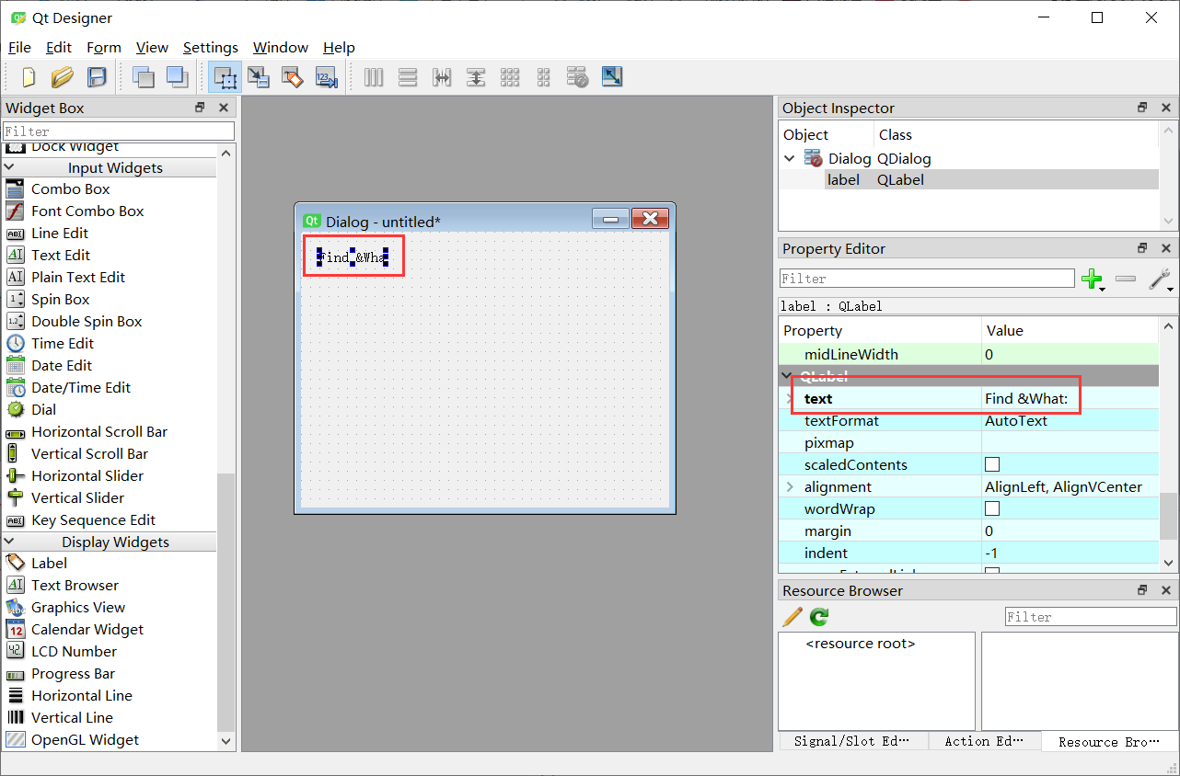Screen dimensions: 1180x776
Task: Open the View menu
Action: point(152,48)
